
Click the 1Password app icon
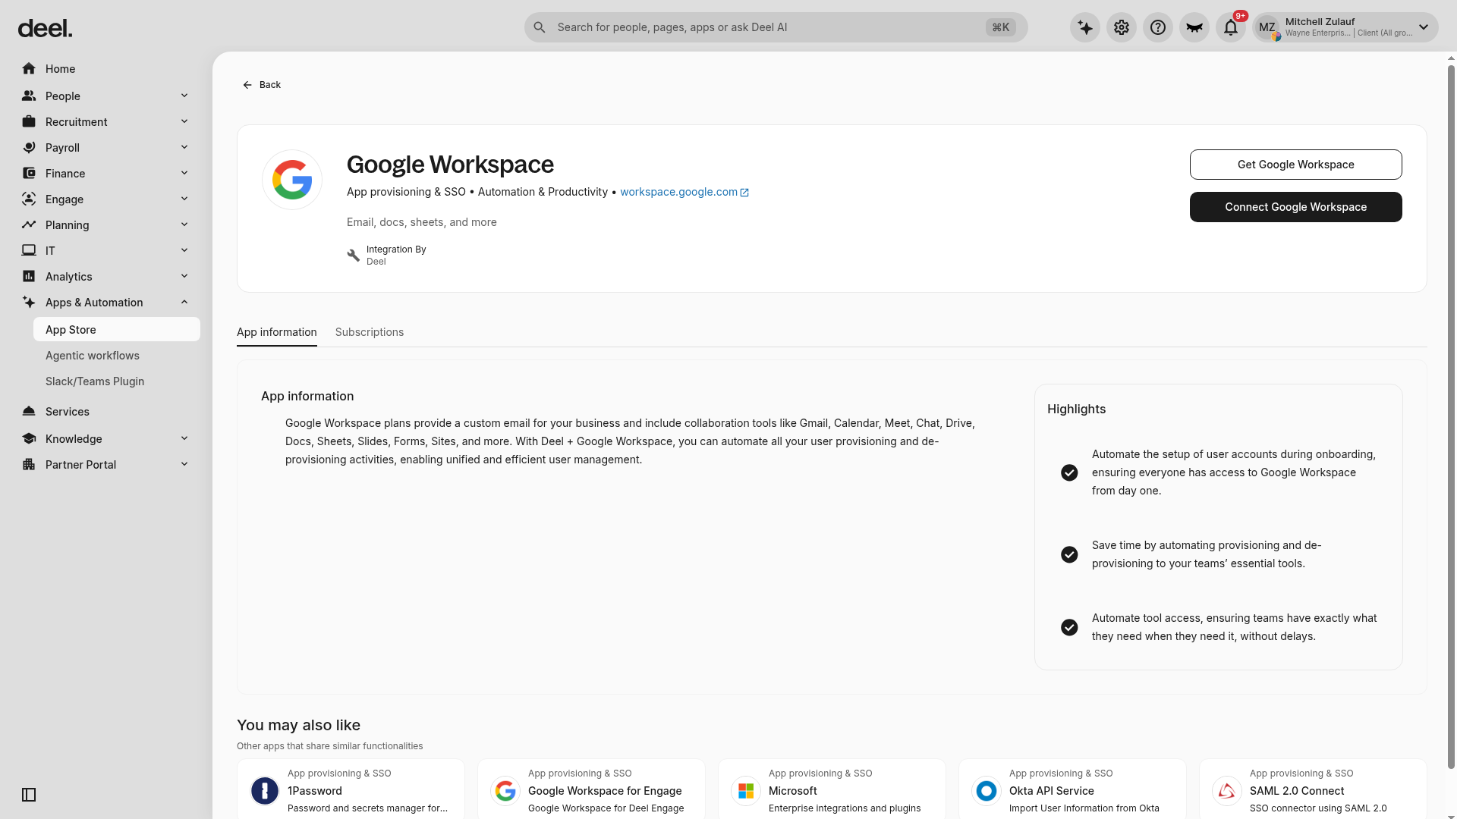pos(265,791)
